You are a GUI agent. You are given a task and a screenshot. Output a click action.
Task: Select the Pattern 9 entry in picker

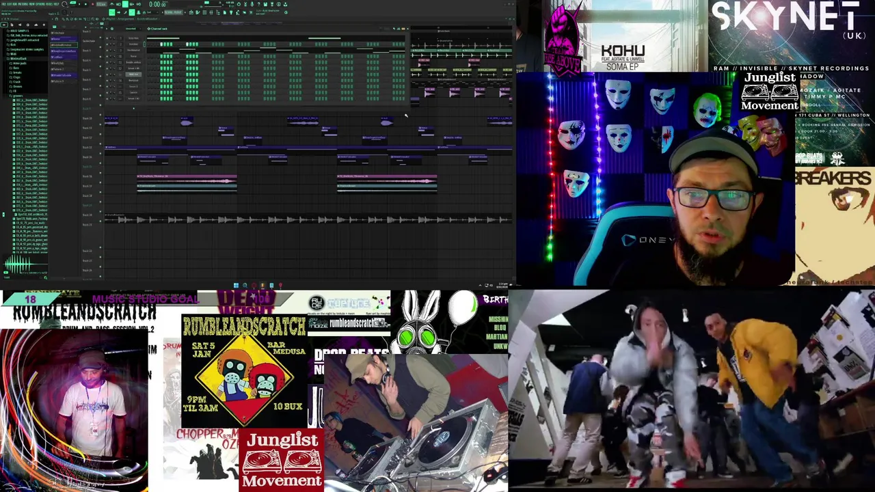64,81
